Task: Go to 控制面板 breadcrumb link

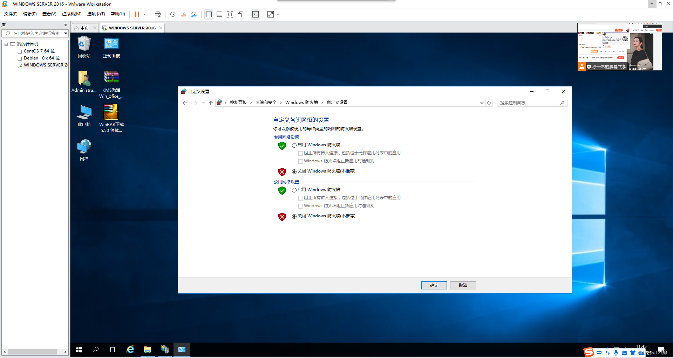Action: click(238, 103)
